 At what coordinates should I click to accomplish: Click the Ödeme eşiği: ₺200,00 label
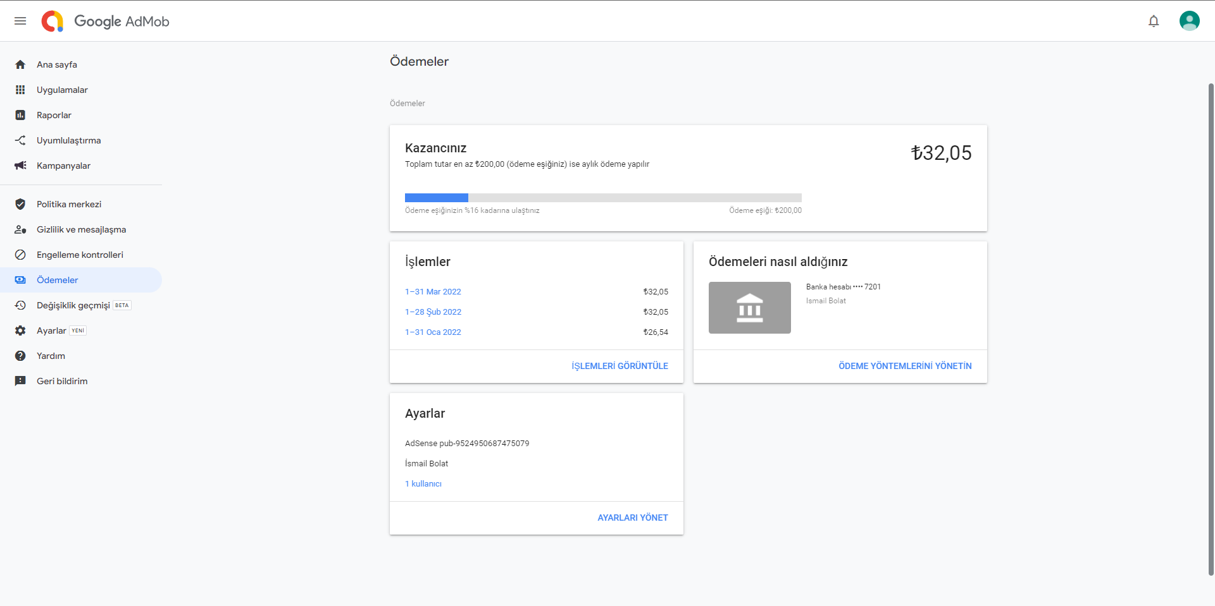point(765,210)
